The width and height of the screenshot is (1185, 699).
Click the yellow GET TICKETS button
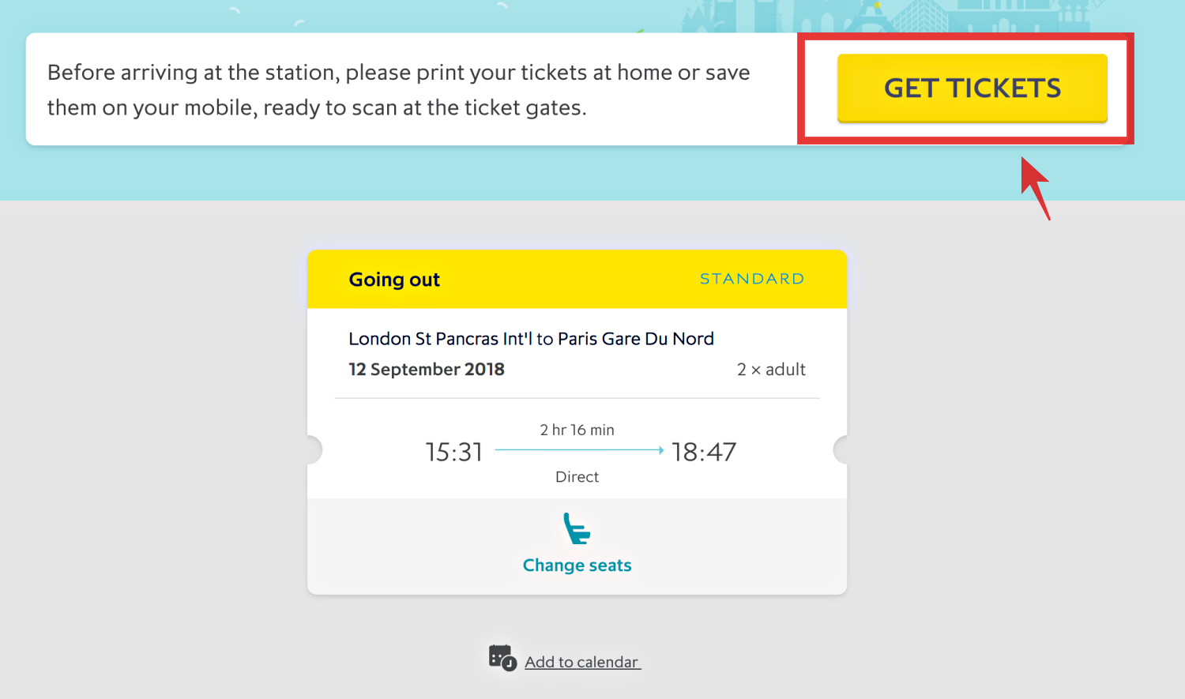point(972,88)
